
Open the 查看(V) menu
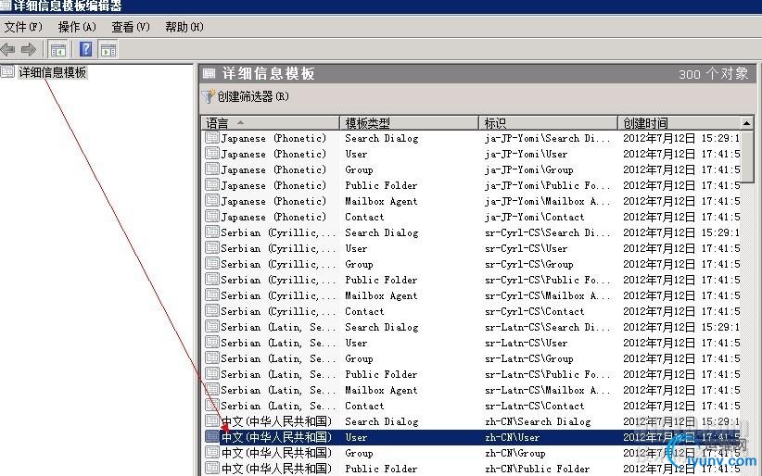(x=130, y=27)
